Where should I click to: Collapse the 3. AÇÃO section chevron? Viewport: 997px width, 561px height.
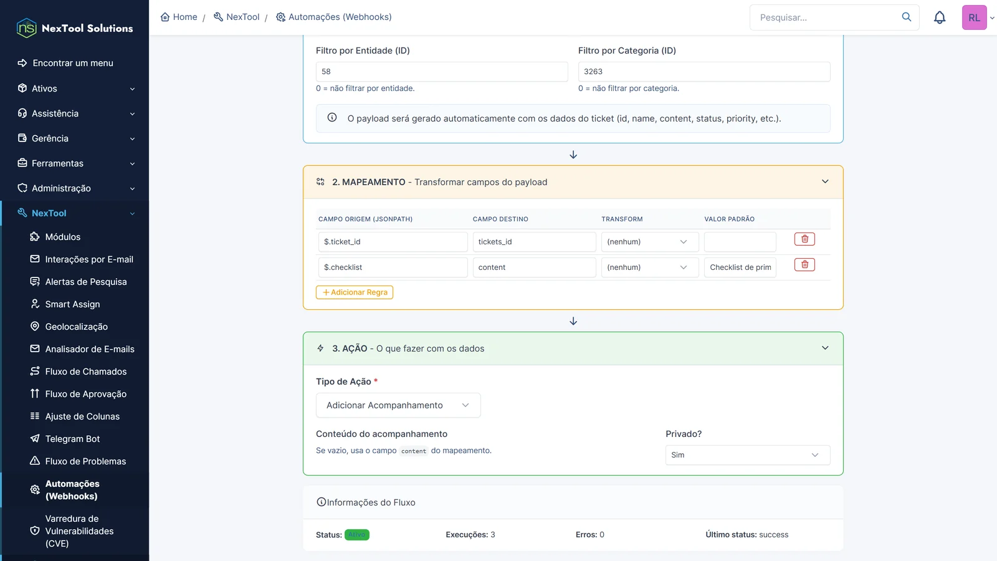[x=825, y=348]
